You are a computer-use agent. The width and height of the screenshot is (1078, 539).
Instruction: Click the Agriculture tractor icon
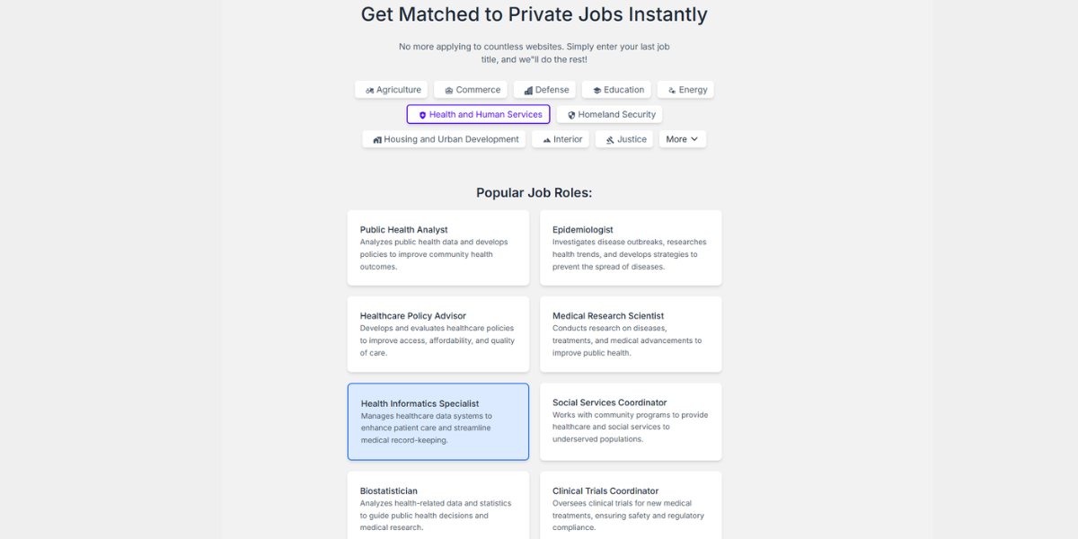(369, 91)
